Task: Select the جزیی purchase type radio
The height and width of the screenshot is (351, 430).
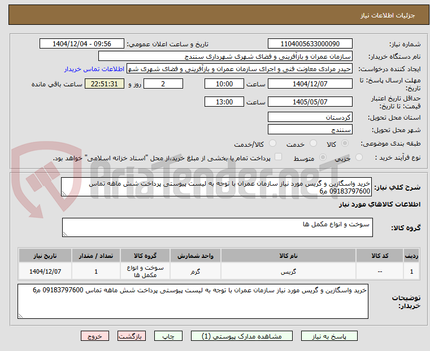Action: point(359,157)
